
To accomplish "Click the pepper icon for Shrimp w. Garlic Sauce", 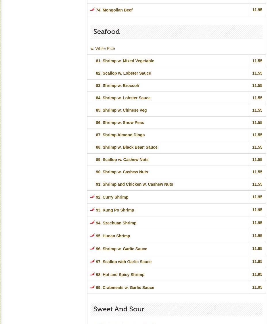I will click(92, 248).
